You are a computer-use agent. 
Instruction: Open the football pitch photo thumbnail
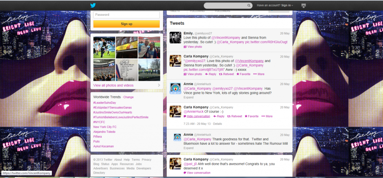coord(104,47)
